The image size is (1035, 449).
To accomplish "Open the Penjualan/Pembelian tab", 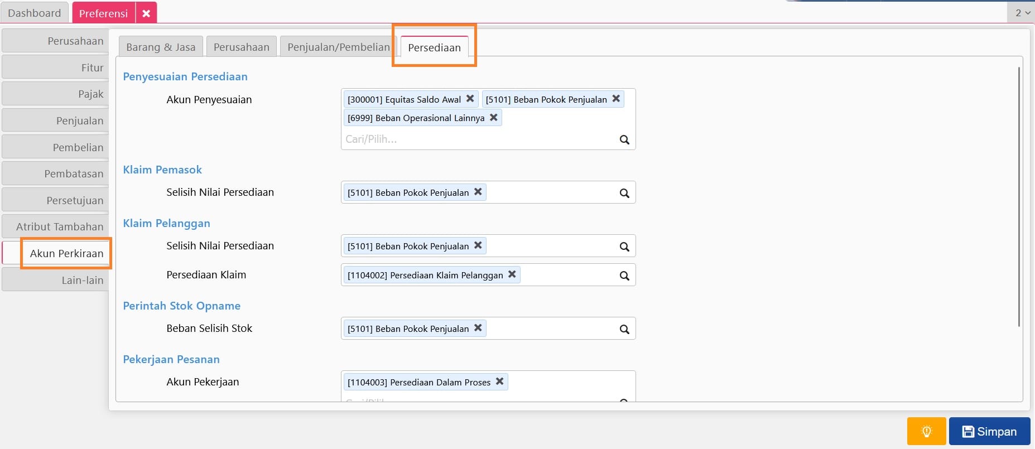I will [338, 47].
